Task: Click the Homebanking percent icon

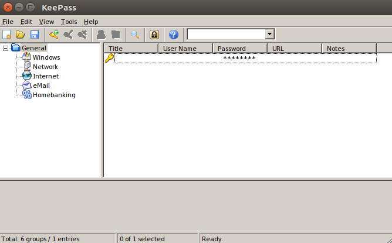Action: pos(27,94)
